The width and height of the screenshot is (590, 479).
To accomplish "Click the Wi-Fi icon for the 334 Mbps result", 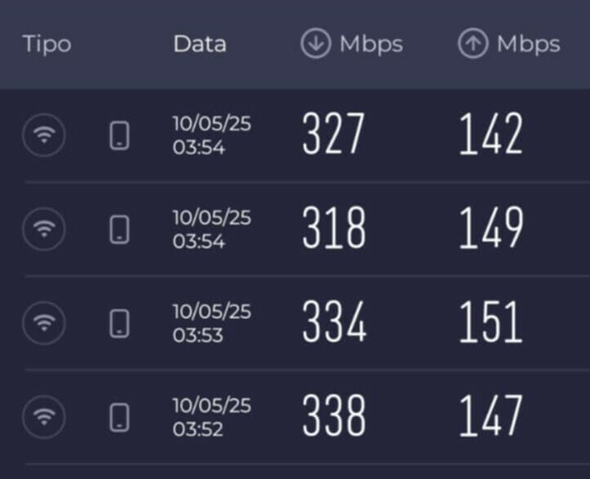I will pos(44,323).
